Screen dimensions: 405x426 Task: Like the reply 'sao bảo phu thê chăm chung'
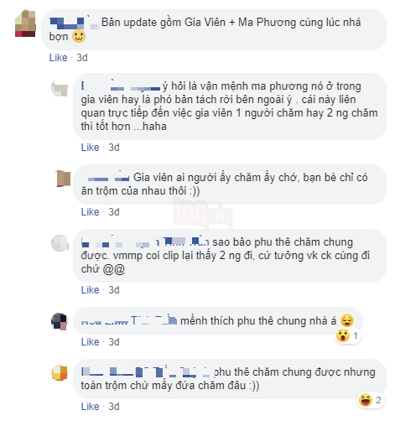pyautogui.click(x=90, y=290)
